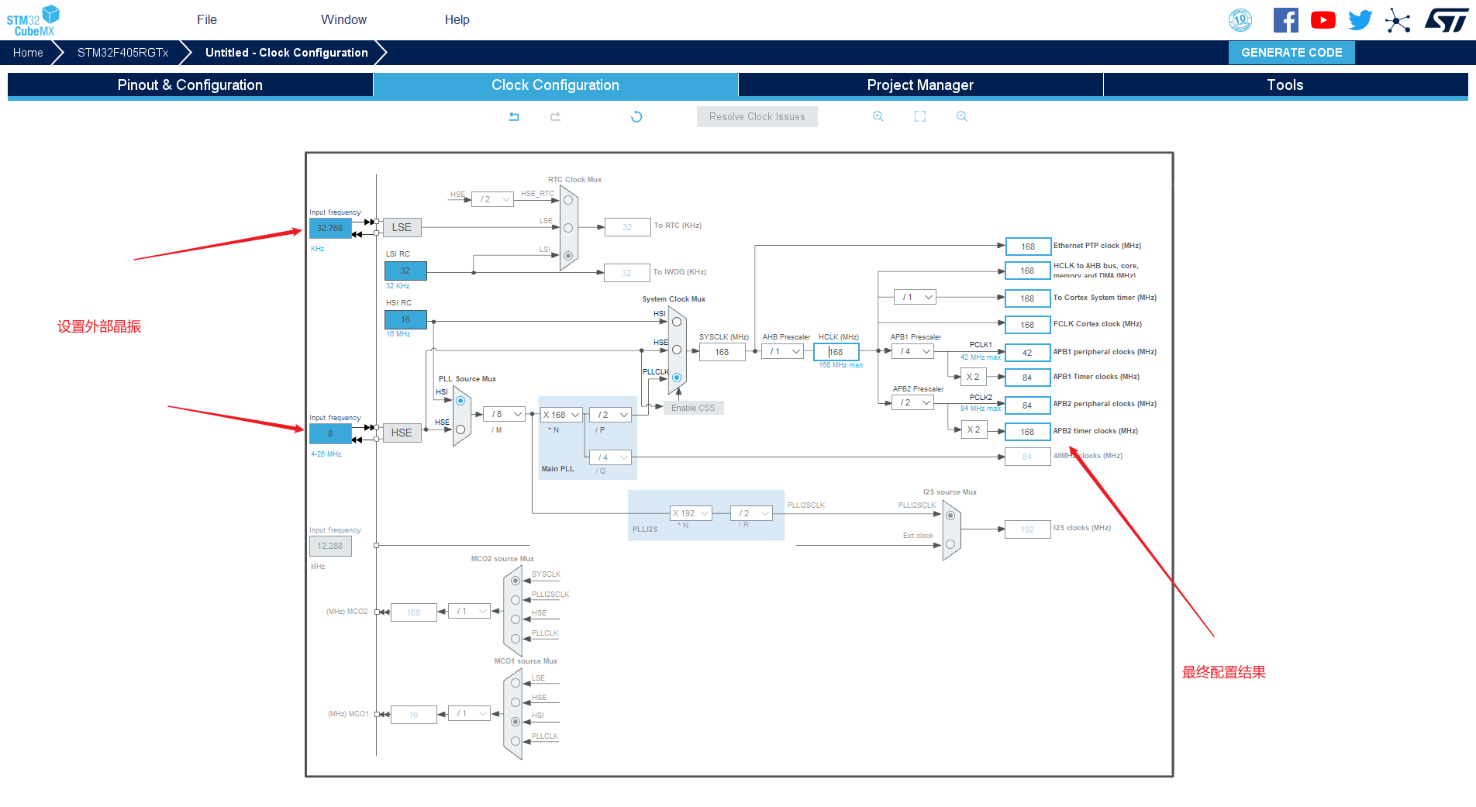Screen dimensions: 1476x807
Task: Open the Help menu
Action: [457, 19]
